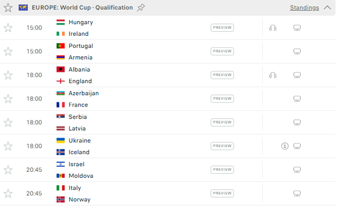Show info icon for Ukraine vs Iceland

(285, 146)
